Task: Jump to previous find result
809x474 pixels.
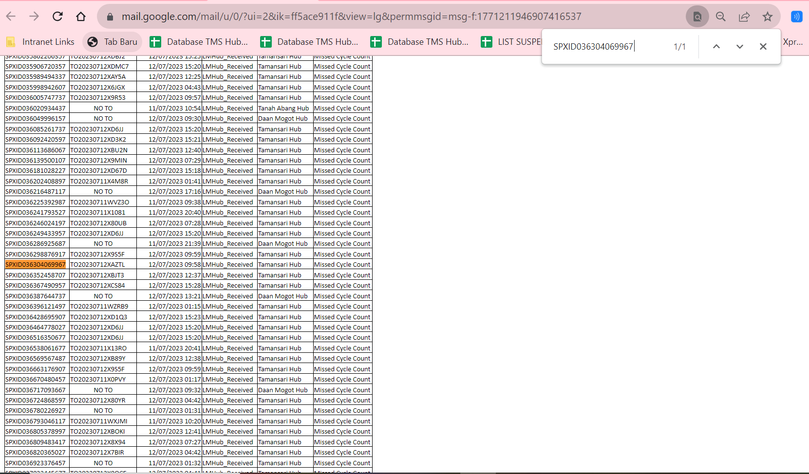Action: click(716, 47)
